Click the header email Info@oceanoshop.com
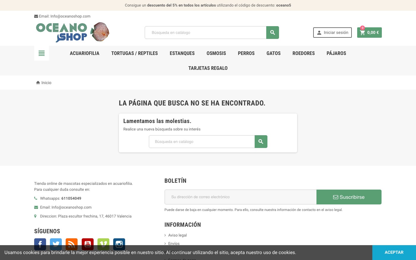 70,16
